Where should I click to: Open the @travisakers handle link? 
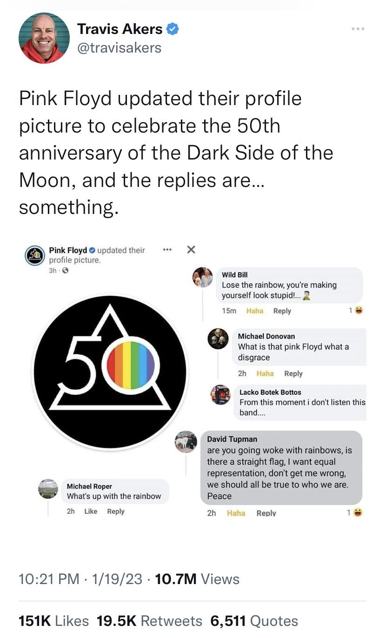(x=119, y=47)
